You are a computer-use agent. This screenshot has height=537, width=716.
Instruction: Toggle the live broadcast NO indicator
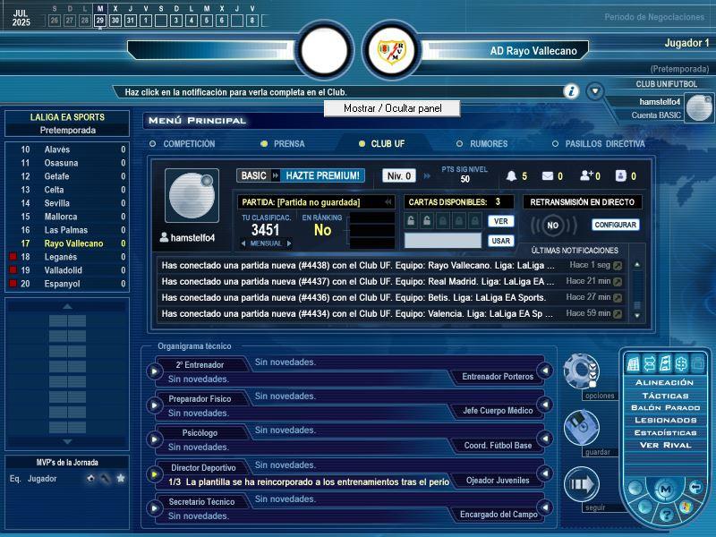(x=553, y=226)
